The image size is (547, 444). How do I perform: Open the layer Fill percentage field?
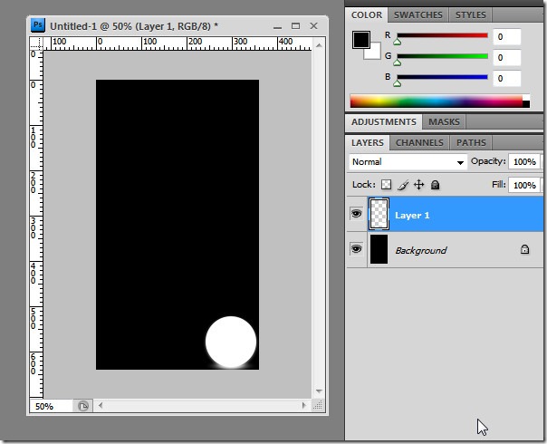(x=523, y=185)
